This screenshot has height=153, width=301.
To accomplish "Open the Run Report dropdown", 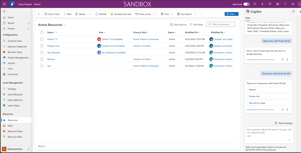I will (195, 14).
